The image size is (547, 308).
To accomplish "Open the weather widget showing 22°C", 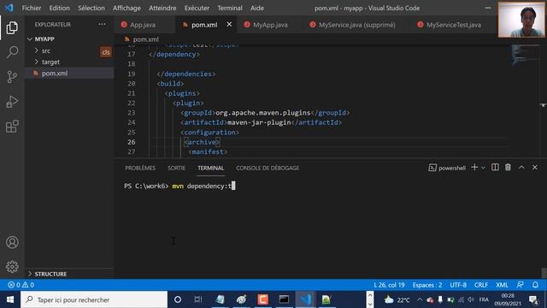I will (x=397, y=299).
